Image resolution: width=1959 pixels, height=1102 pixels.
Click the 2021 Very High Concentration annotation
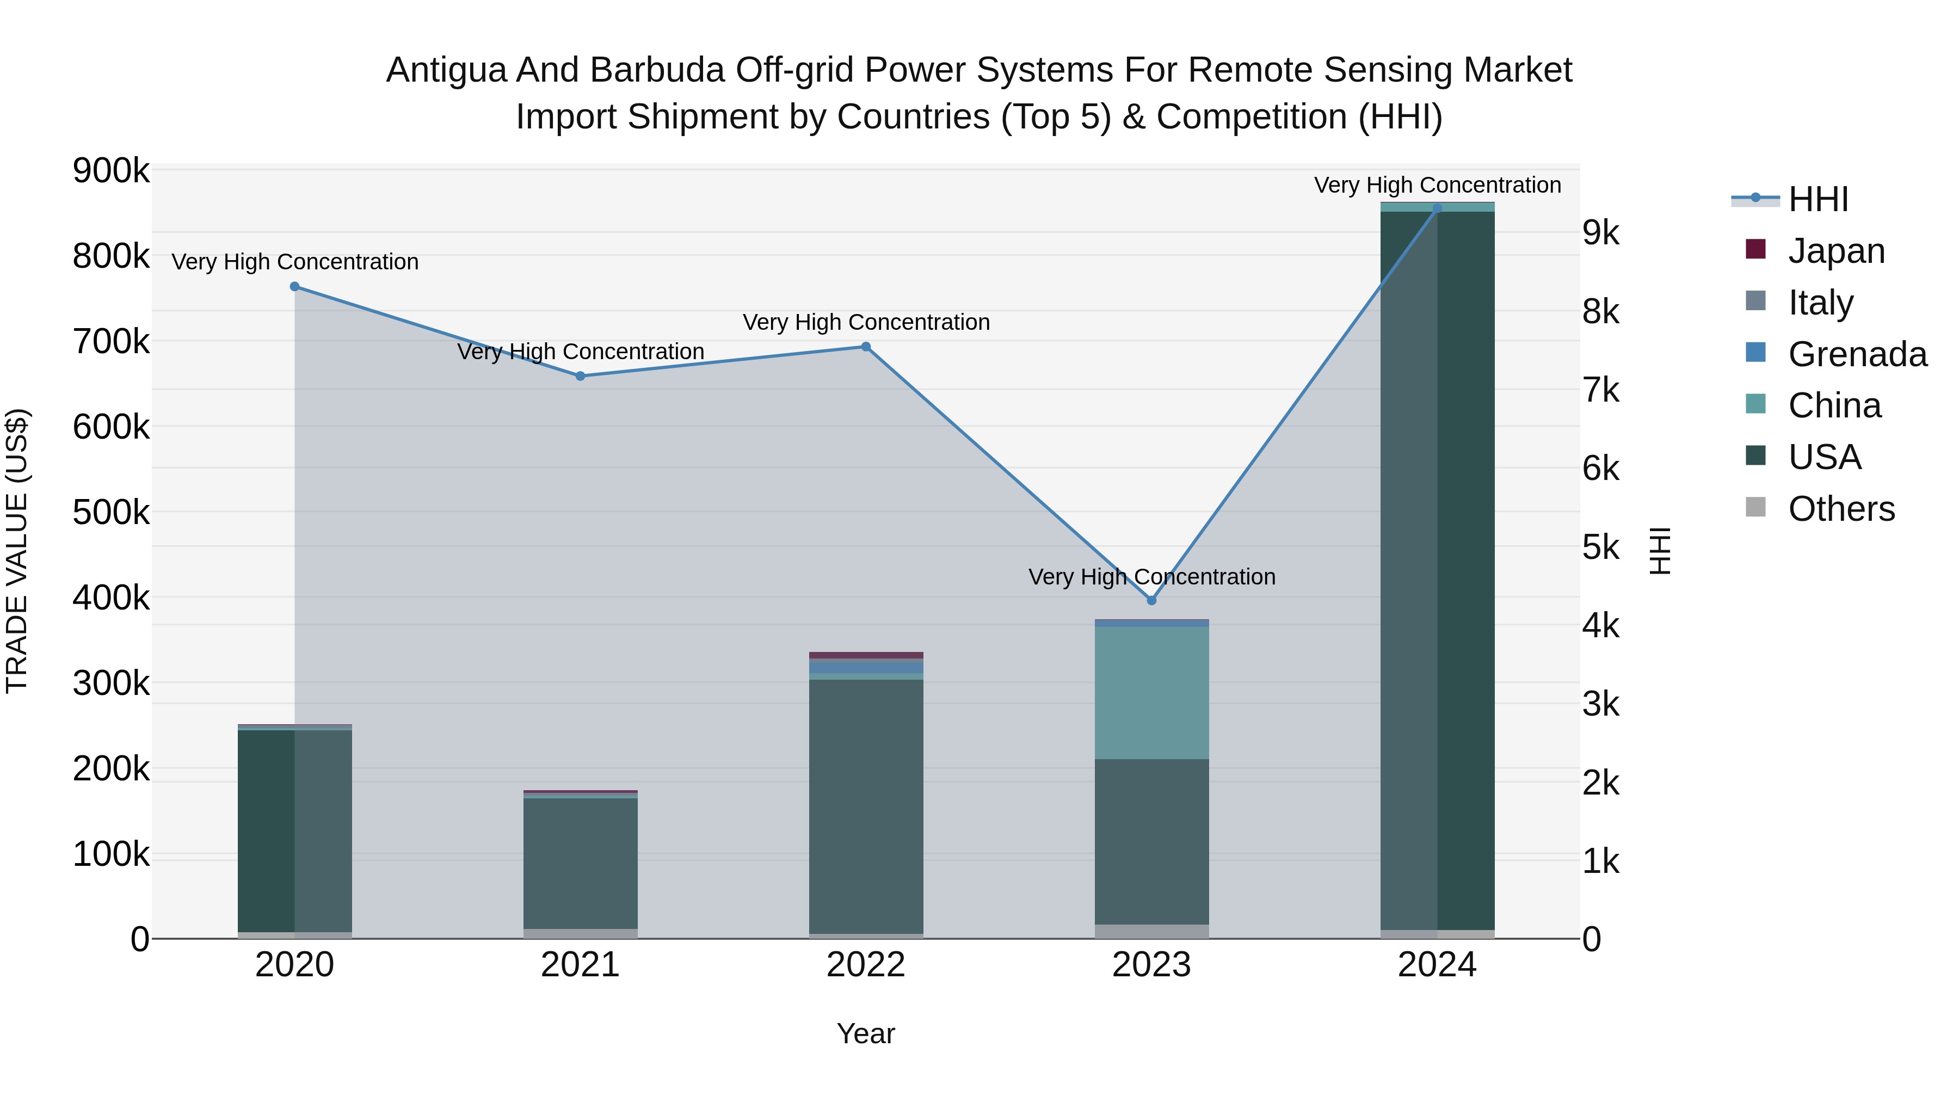click(580, 352)
